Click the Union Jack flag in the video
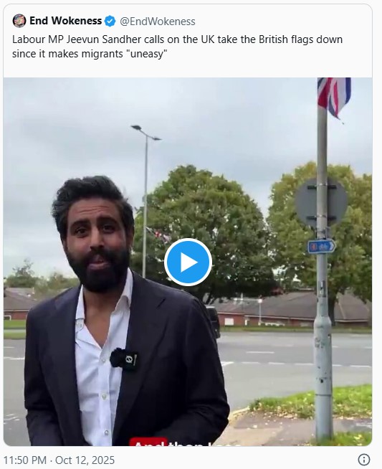Image resolution: width=382 pixels, height=469 pixels. pos(334,98)
